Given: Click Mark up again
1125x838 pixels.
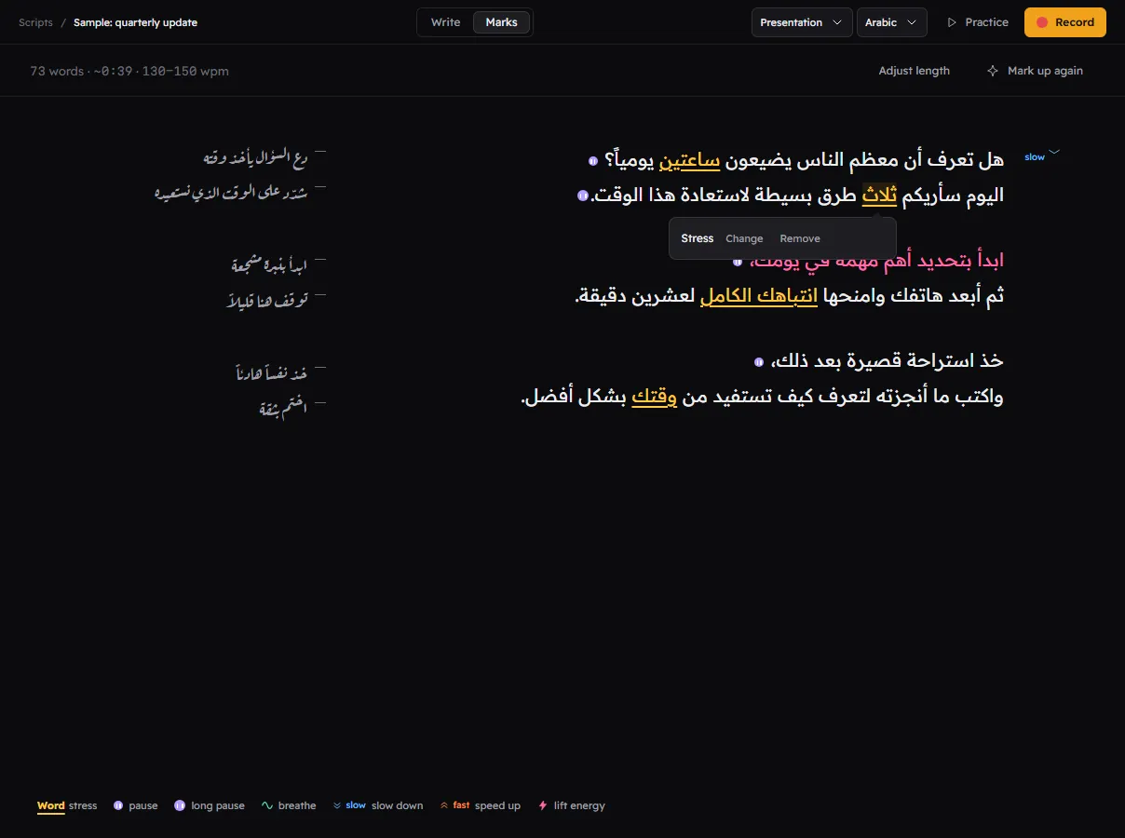Looking at the screenshot, I should (x=1035, y=71).
